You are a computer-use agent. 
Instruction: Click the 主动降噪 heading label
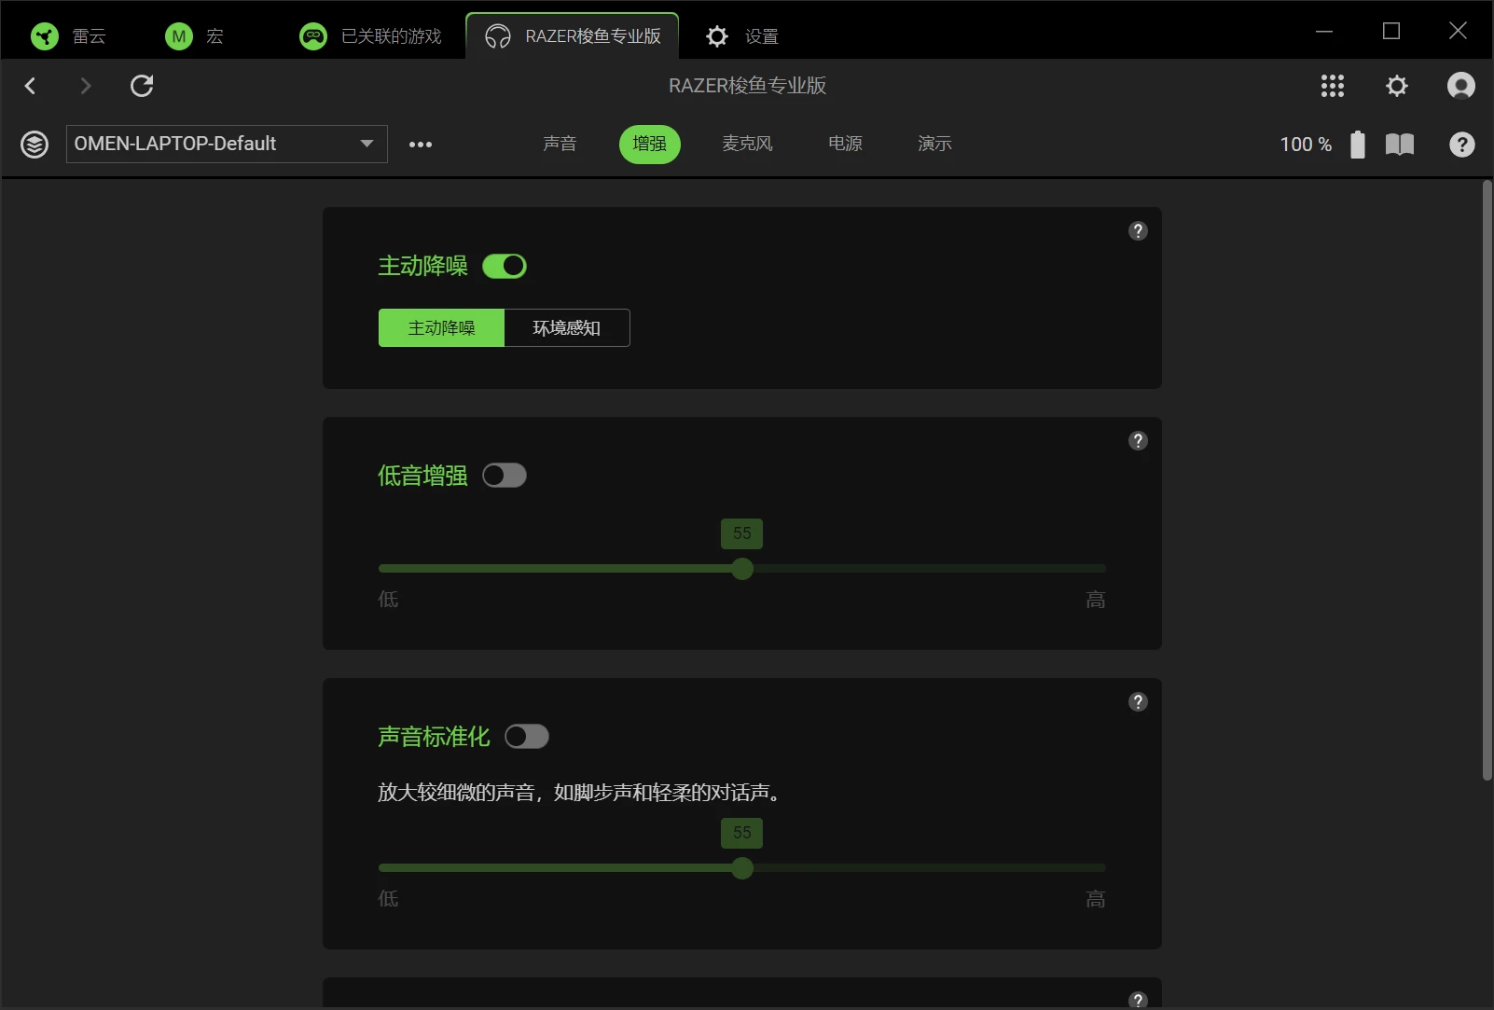click(422, 267)
